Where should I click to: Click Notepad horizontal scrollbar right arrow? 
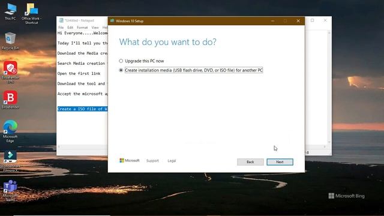tap(325, 146)
